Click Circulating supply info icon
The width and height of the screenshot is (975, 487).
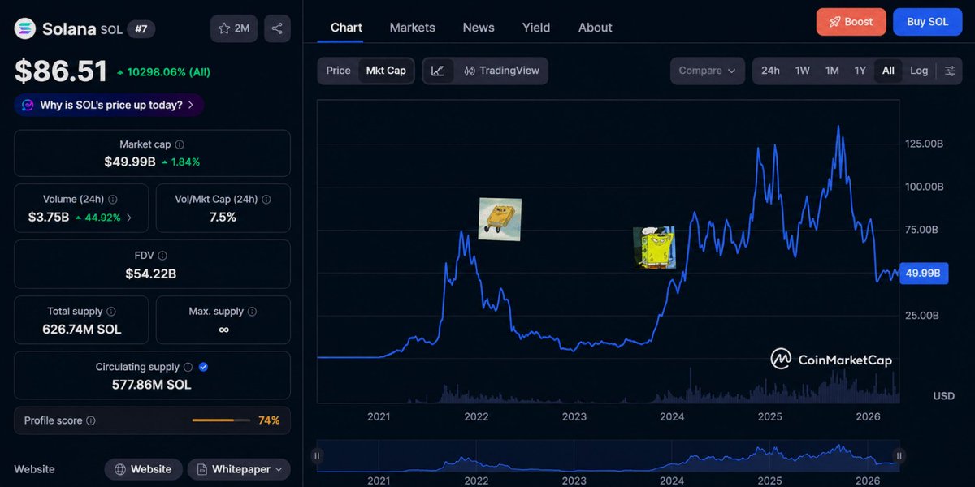pos(188,367)
